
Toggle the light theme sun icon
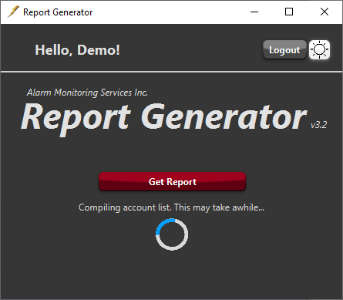coord(319,49)
